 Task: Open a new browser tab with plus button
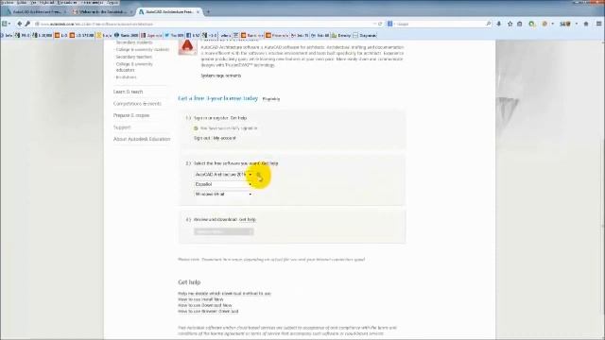(x=208, y=12)
